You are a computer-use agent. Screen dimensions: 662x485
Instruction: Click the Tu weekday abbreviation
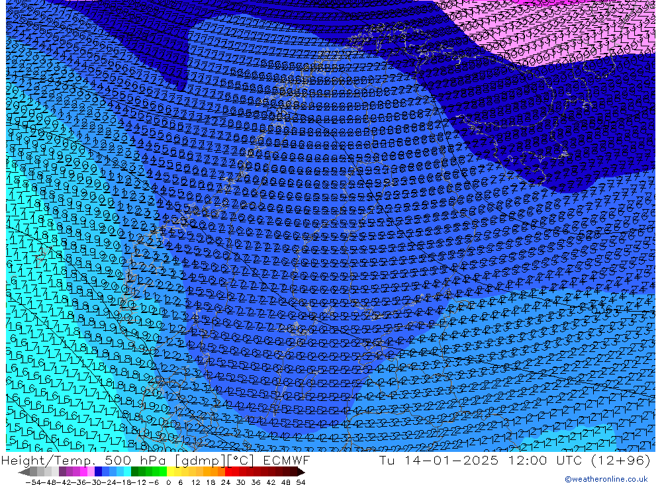tap(387, 460)
